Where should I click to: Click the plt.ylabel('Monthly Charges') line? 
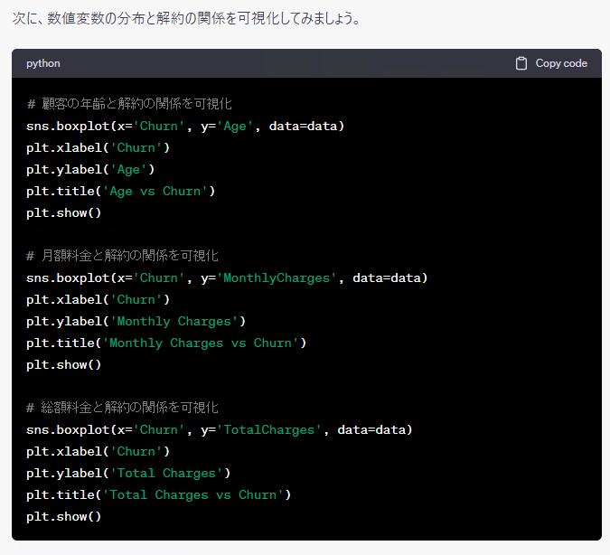pyautogui.click(x=136, y=321)
